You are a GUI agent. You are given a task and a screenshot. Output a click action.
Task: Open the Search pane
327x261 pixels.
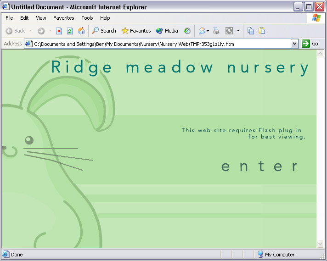104,31
